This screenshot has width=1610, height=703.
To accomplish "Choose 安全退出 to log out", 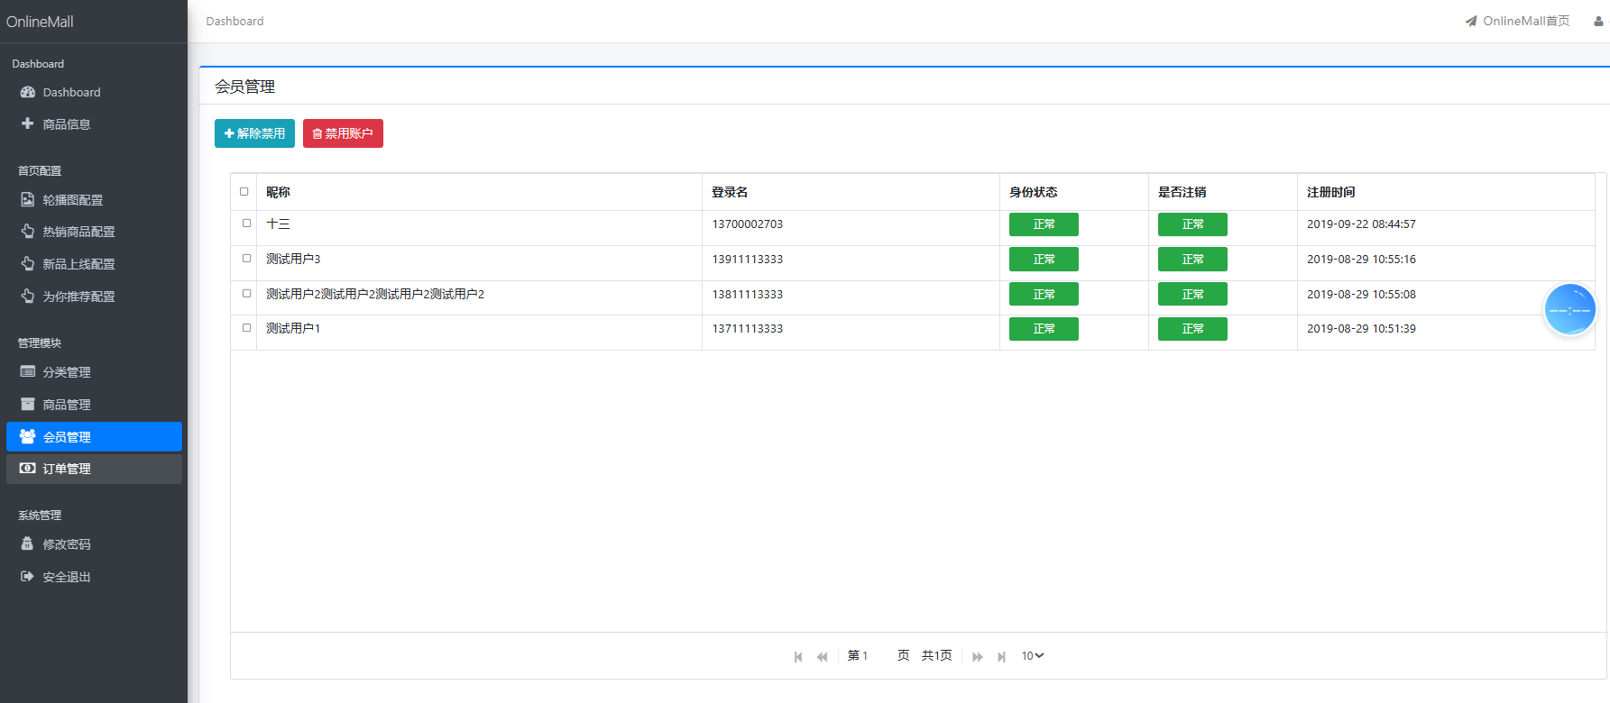I will pos(94,577).
